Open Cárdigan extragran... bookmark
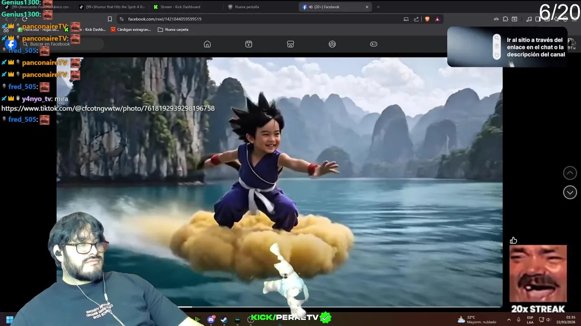The height and width of the screenshot is (326, 581). (131, 29)
